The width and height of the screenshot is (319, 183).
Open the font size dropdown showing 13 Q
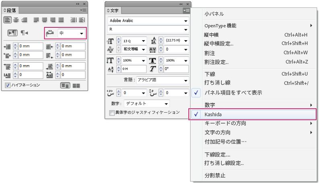tap(134, 41)
